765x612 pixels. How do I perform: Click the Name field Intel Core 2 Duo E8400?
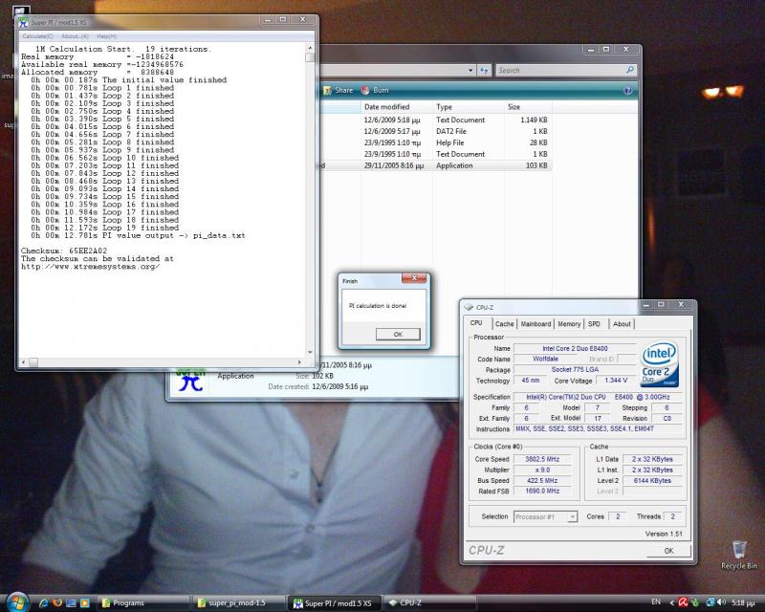coord(575,348)
